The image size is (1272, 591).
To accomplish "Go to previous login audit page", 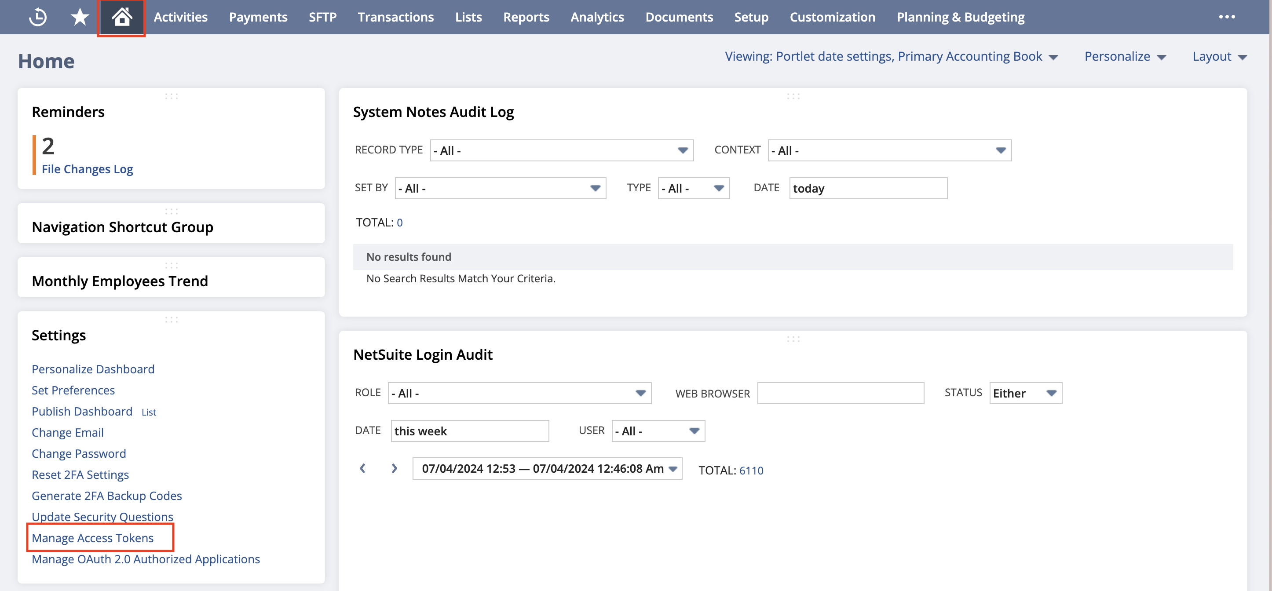I will [x=362, y=468].
